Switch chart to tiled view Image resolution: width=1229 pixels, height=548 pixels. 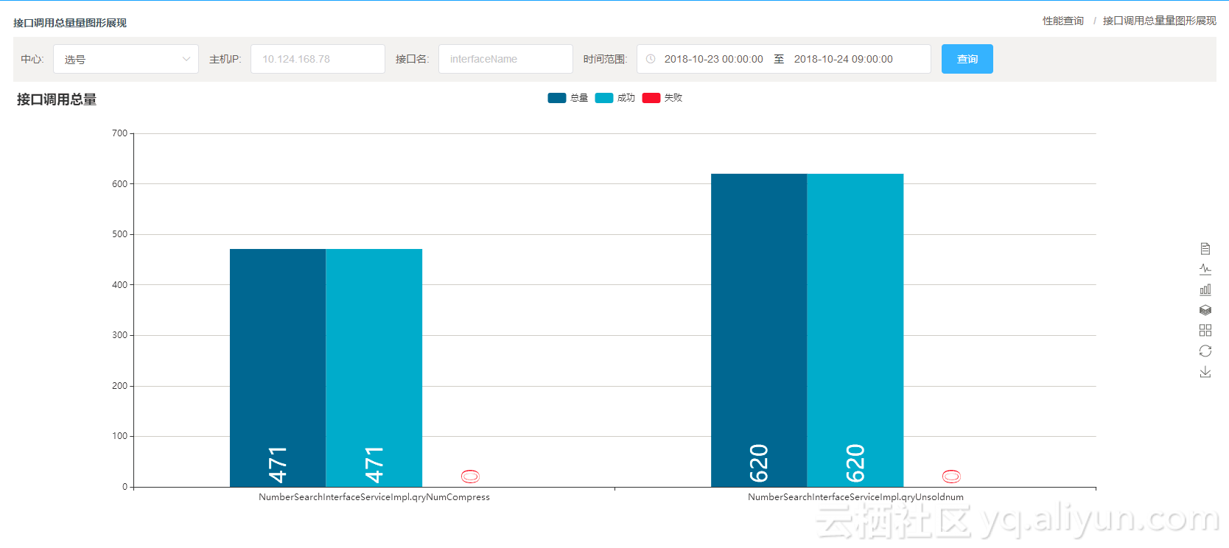click(1205, 331)
